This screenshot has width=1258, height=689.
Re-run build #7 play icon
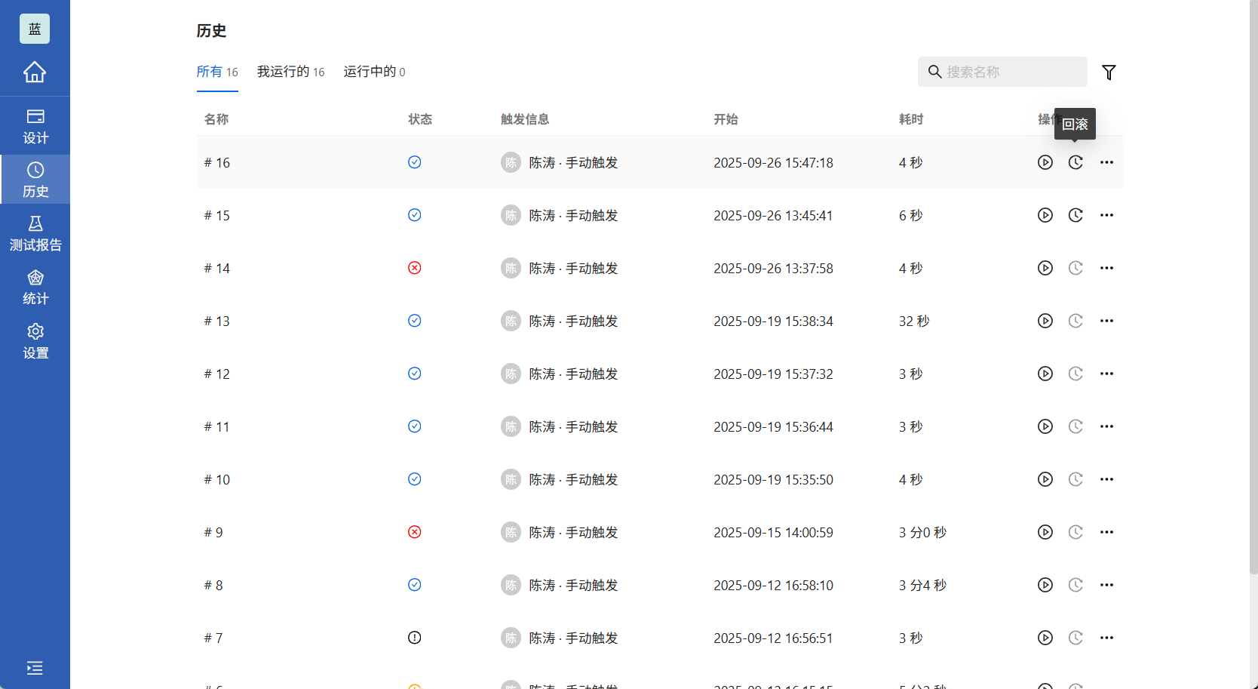[x=1045, y=638]
